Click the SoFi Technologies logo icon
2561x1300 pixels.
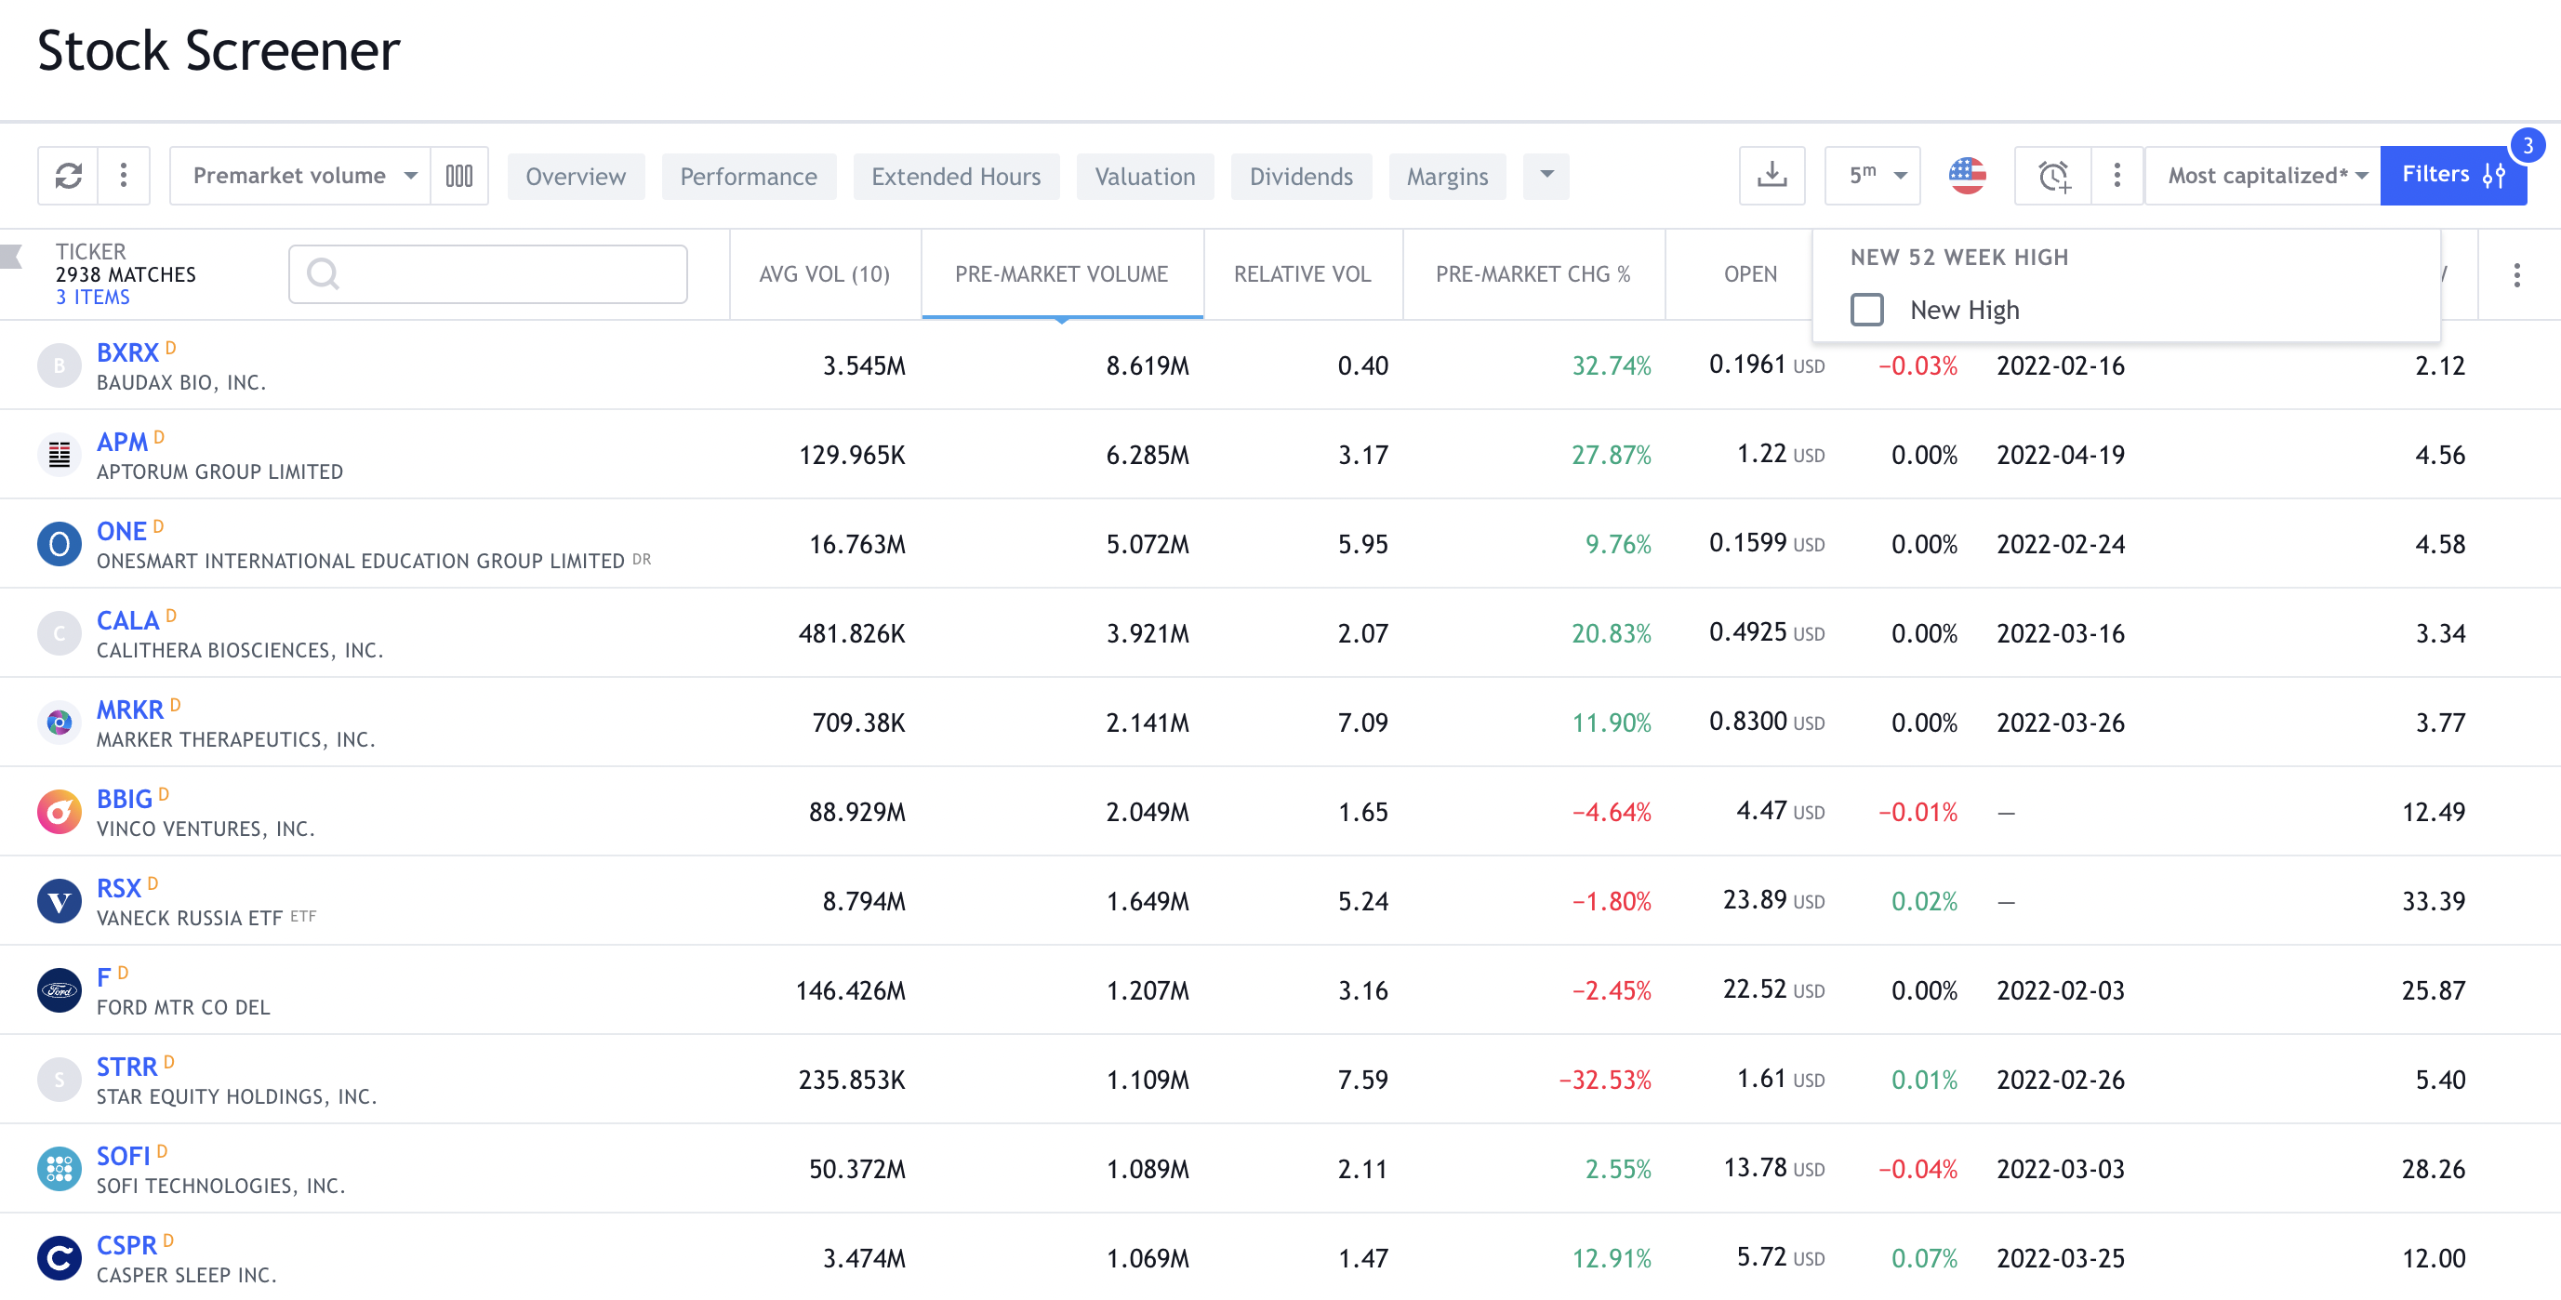(59, 1170)
